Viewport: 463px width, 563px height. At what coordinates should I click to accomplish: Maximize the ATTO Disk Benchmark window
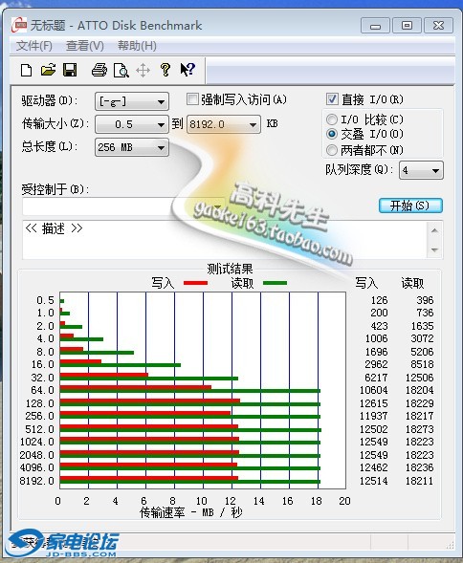407,26
